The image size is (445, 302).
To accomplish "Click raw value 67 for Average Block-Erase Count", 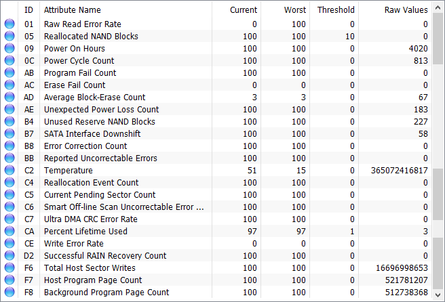I will click(x=423, y=98).
